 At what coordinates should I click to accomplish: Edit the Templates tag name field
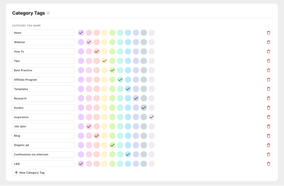(43, 89)
